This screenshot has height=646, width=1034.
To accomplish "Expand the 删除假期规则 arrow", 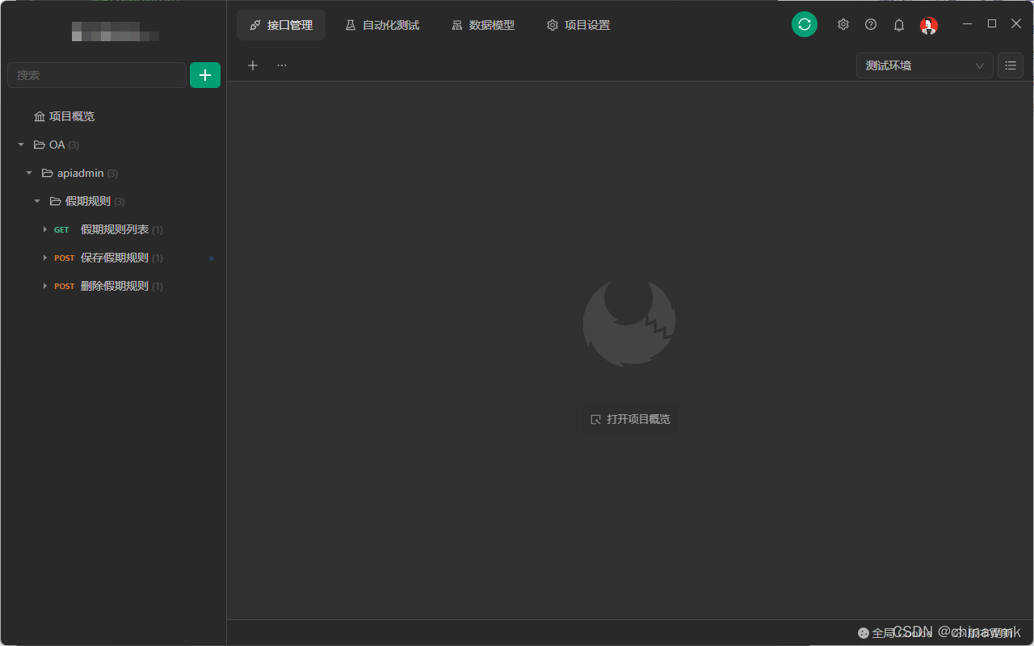I will (45, 286).
